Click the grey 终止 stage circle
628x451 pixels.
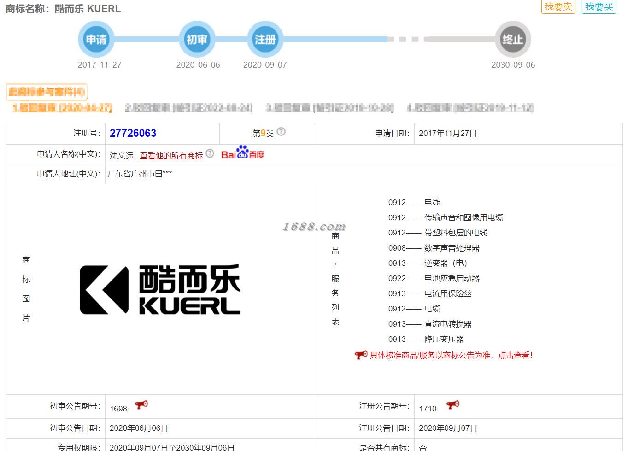[x=513, y=39]
